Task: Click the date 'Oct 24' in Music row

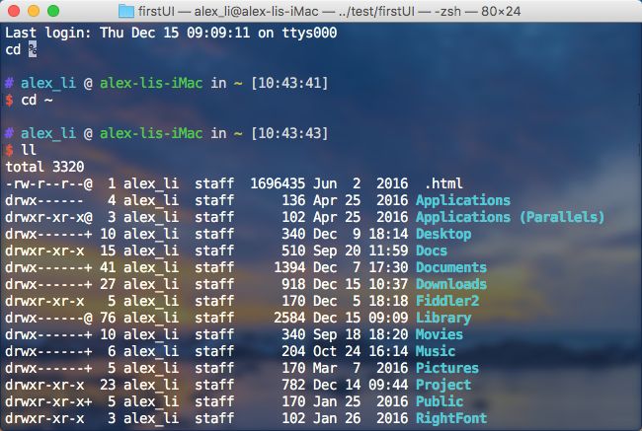Action: pos(337,351)
